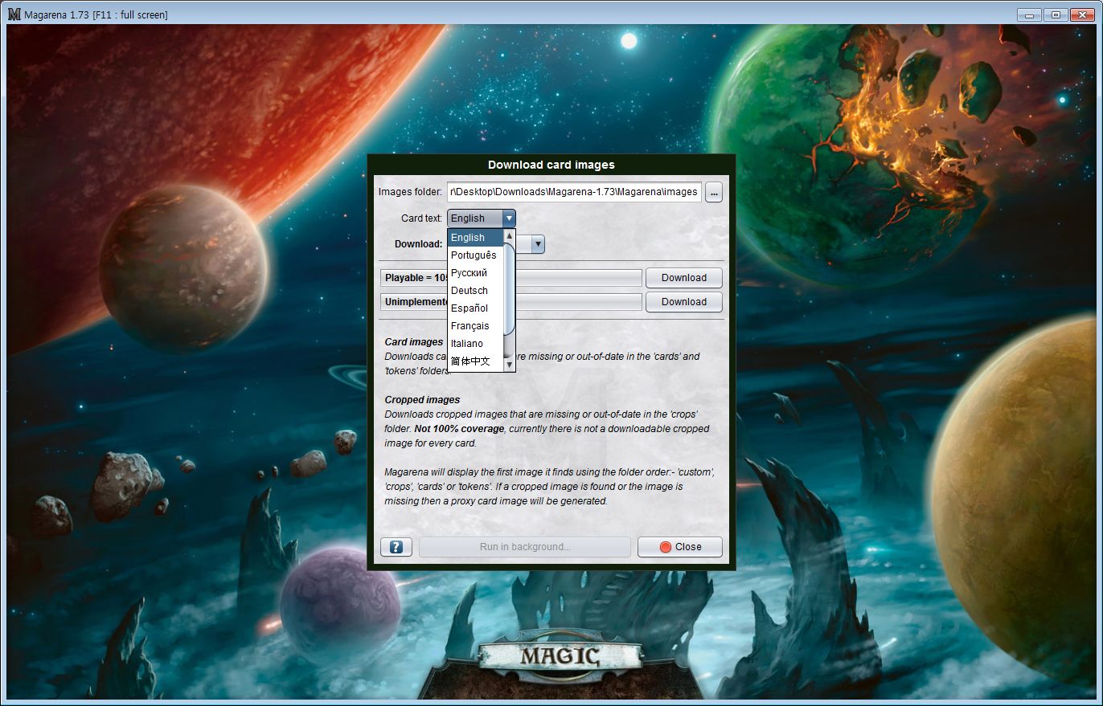Close the Download card images dialog
This screenshot has width=1103, height=706.
point(679,547)
